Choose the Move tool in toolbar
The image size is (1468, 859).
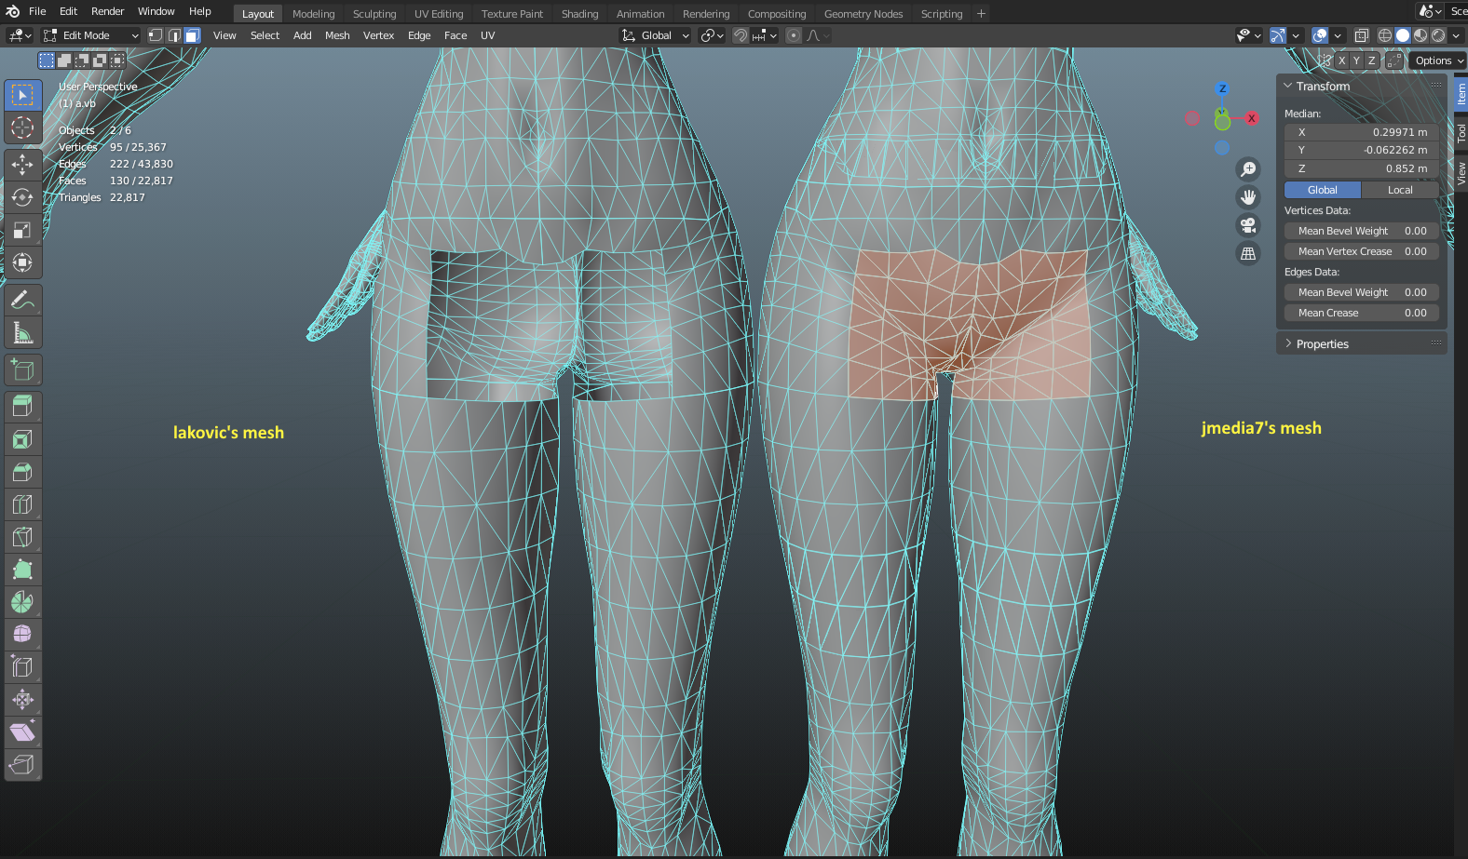[x=22, y=165]
